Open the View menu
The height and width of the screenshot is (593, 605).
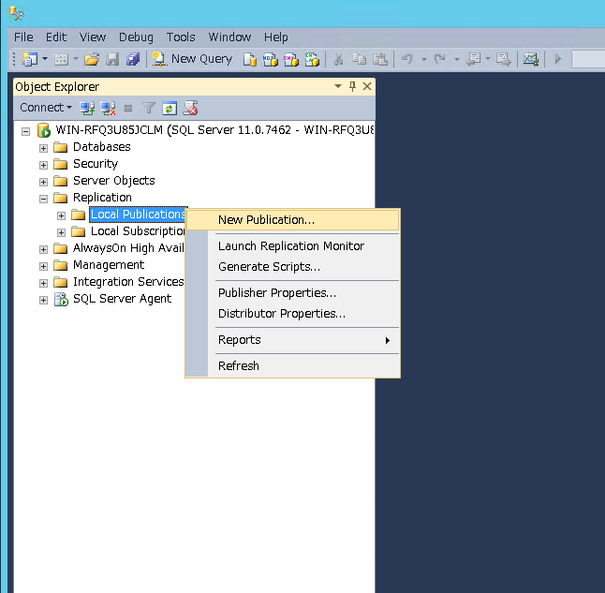pos(93,37)
